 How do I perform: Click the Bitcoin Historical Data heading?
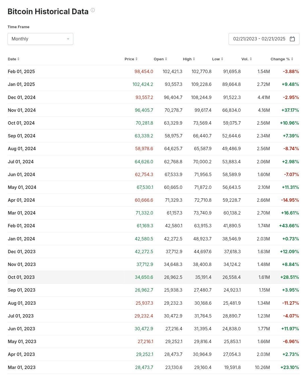(48, 11)
